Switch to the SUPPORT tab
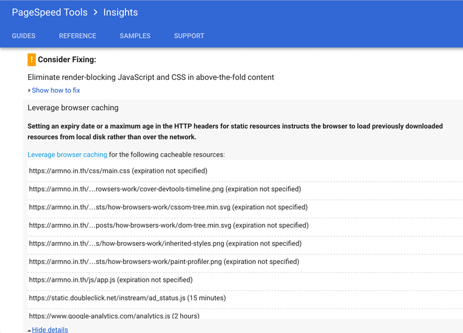Image resolution: width=463 pixels, height=333 pixels. 189,36
